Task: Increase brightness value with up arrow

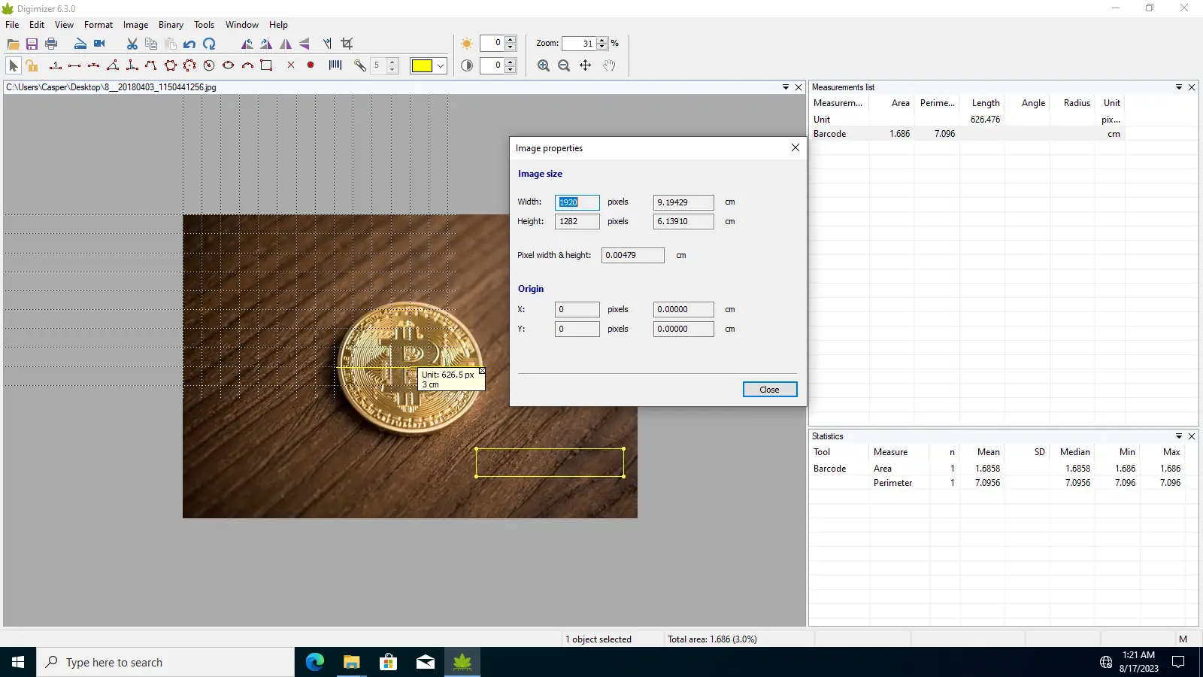Action: (511, 39)
